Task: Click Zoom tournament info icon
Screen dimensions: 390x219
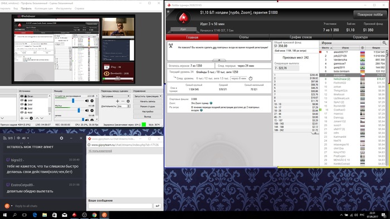Action: tap(211, 103)
